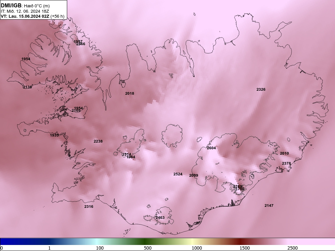This screenshot has height=251, width=335.
Task: Click the value 2018 on the map
Action: [x=129, y=93]
